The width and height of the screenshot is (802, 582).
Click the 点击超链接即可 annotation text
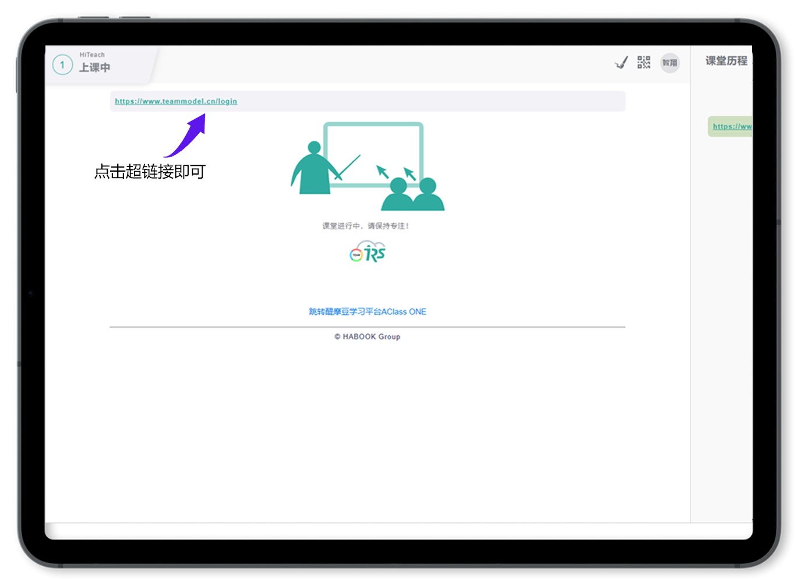click(x=150, y=172)
